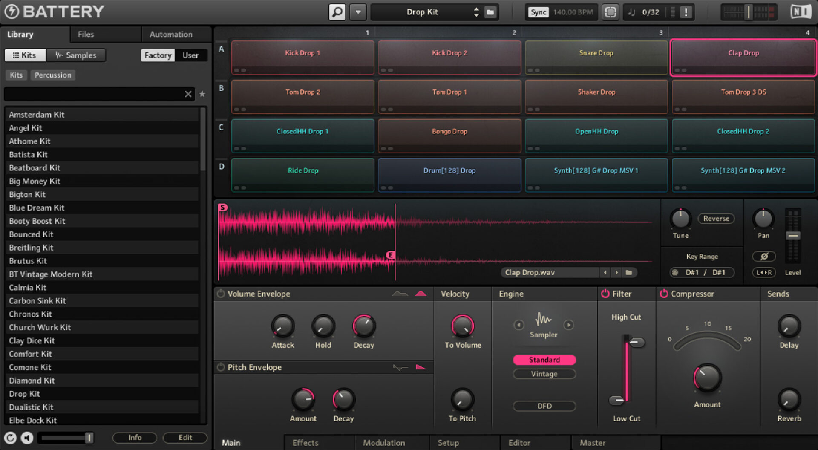The width and height of the screenshot is (818, 450).
Task: Open the search options dropdown arrow
Action: click(x=358, y=12)
